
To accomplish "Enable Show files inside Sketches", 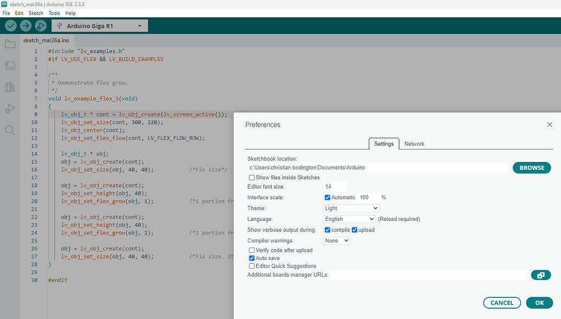I will [x=252, y=178].
